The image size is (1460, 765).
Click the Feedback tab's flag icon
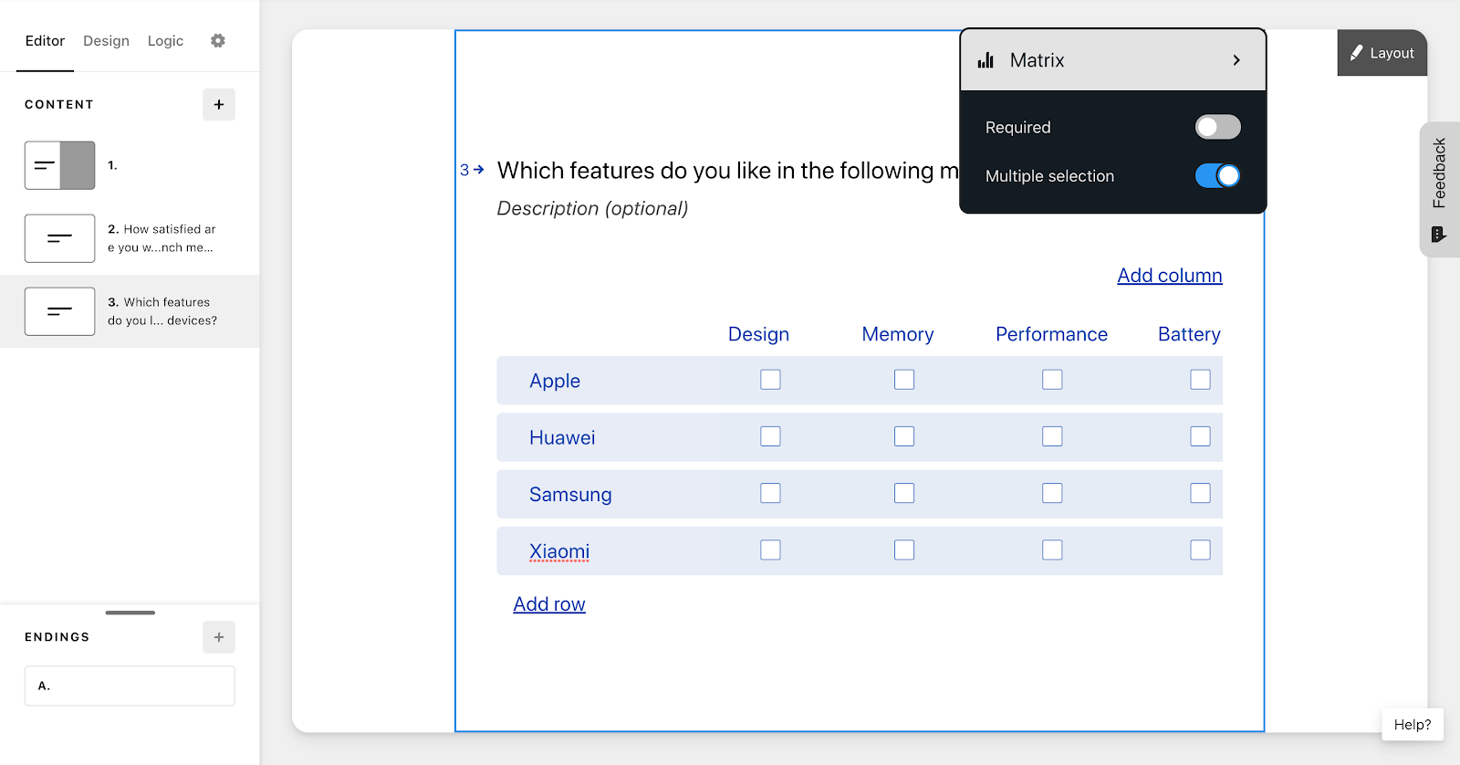[1439, 235]
